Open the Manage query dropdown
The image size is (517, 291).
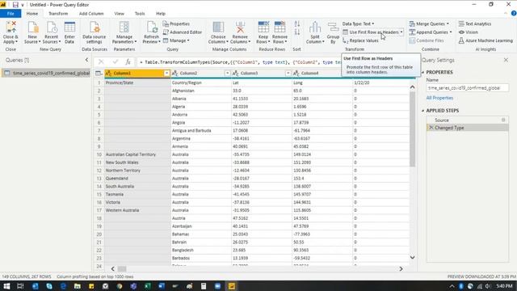(x=176, y=40)
